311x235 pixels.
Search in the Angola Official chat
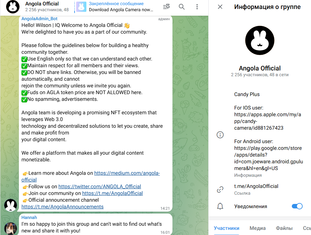(x=182, y=7)
